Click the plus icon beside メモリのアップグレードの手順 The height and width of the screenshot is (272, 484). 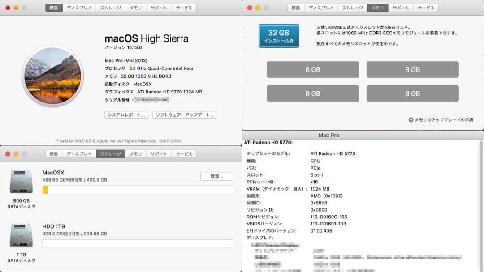[x=412, y=119]
